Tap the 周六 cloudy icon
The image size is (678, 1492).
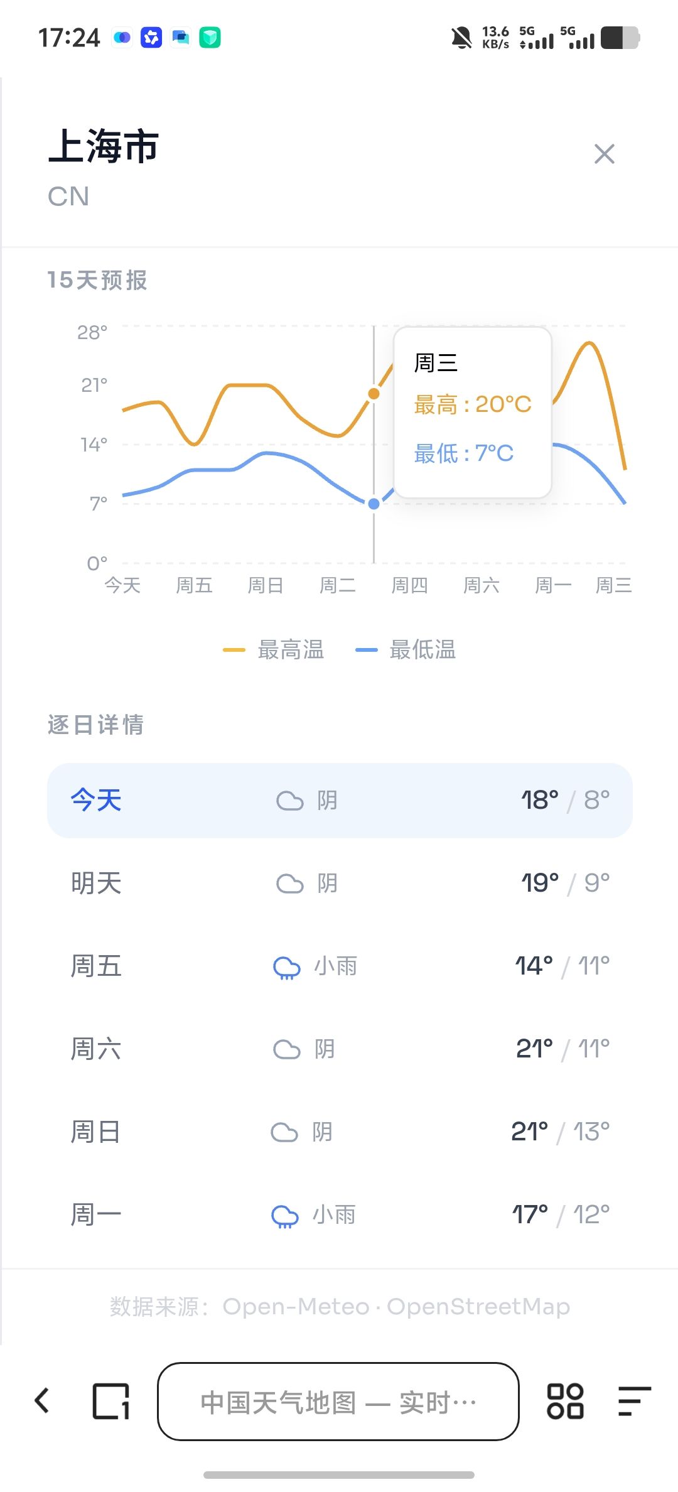(287, 1049)
